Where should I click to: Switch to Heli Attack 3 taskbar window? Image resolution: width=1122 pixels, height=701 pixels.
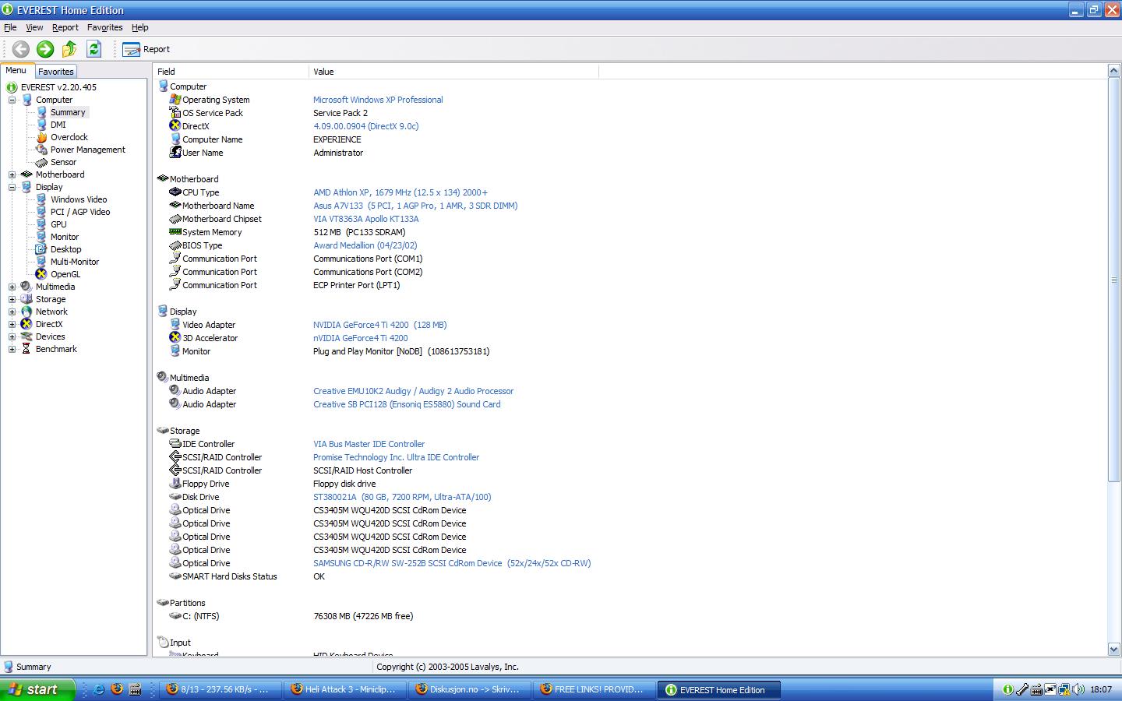click(x=344, y=689)
